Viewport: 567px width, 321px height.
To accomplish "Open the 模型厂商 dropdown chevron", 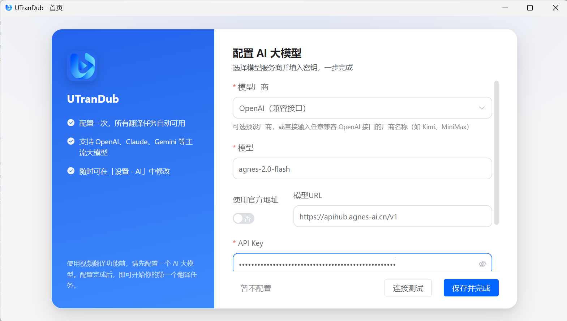I will pyautogui.click(x=482, y=108).
